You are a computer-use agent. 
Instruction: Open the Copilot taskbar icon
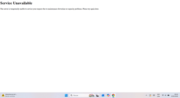point(108,95)
